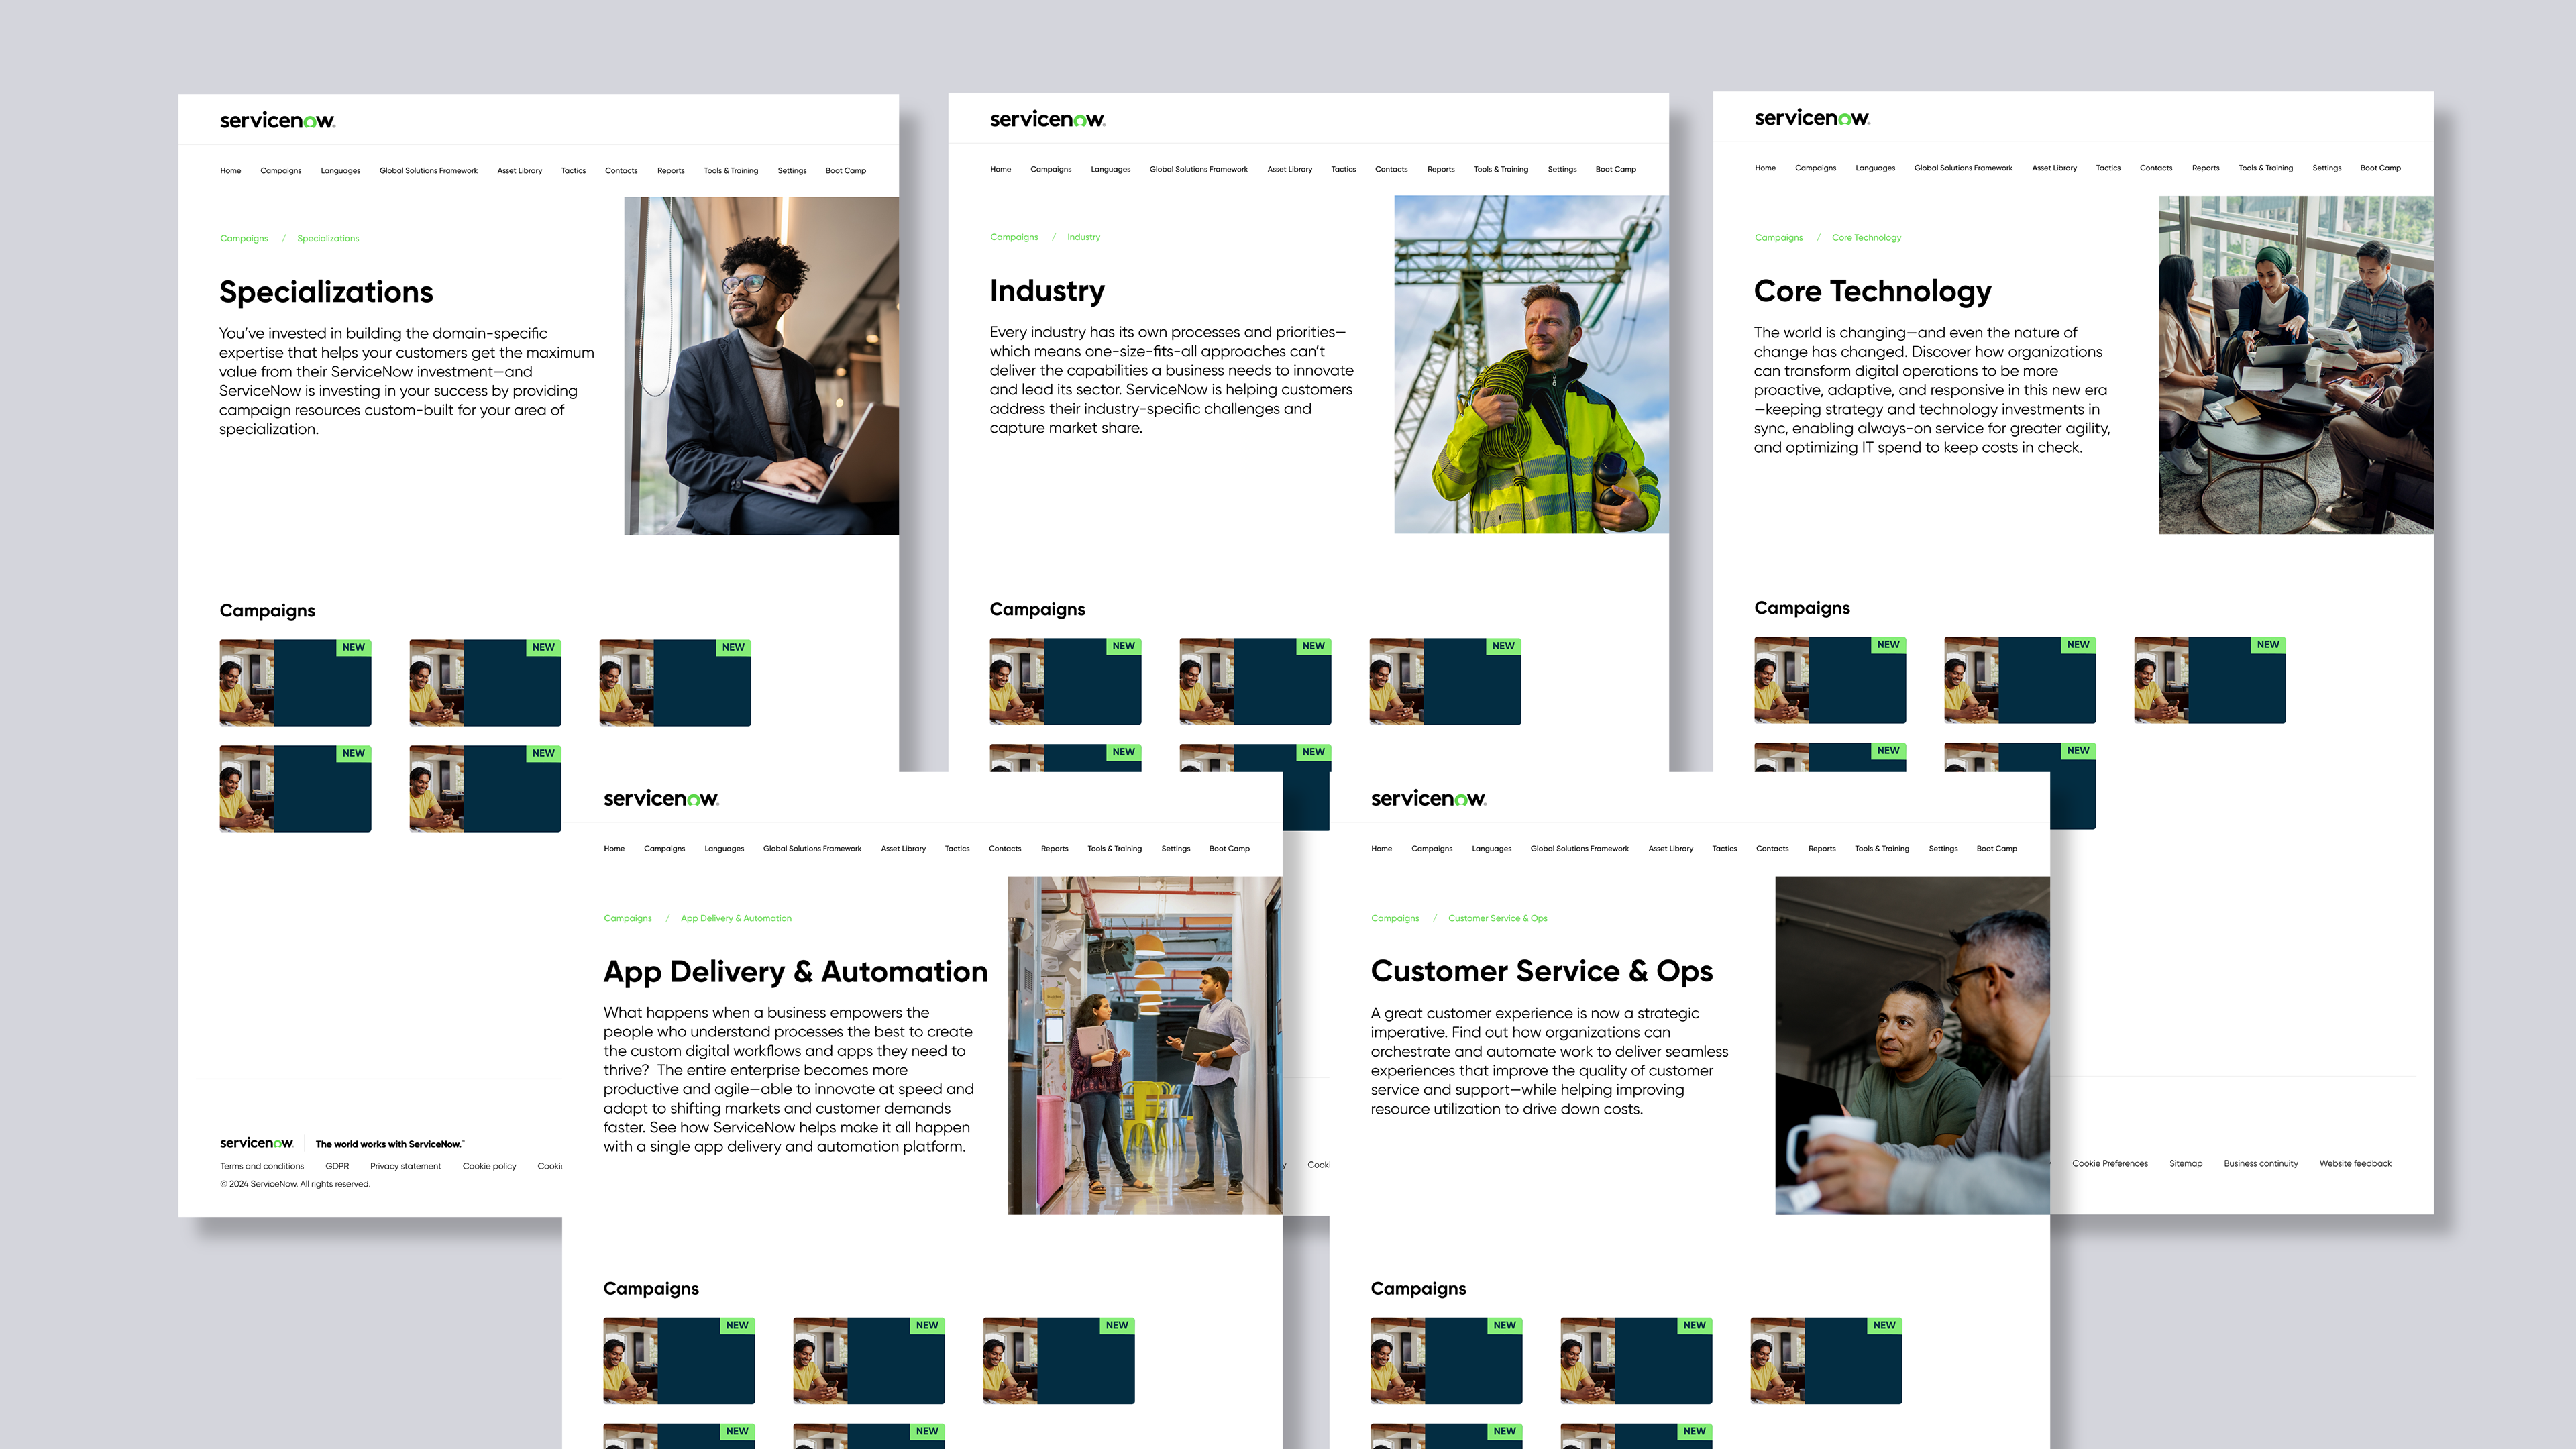Go to Boot Camp on the Industry page

(x=1616, y=170)
